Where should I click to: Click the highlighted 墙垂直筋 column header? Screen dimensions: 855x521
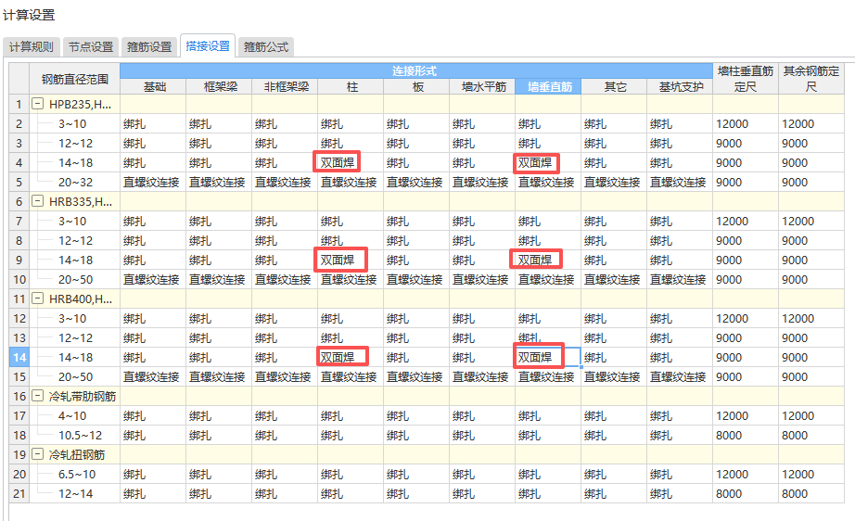549,86
